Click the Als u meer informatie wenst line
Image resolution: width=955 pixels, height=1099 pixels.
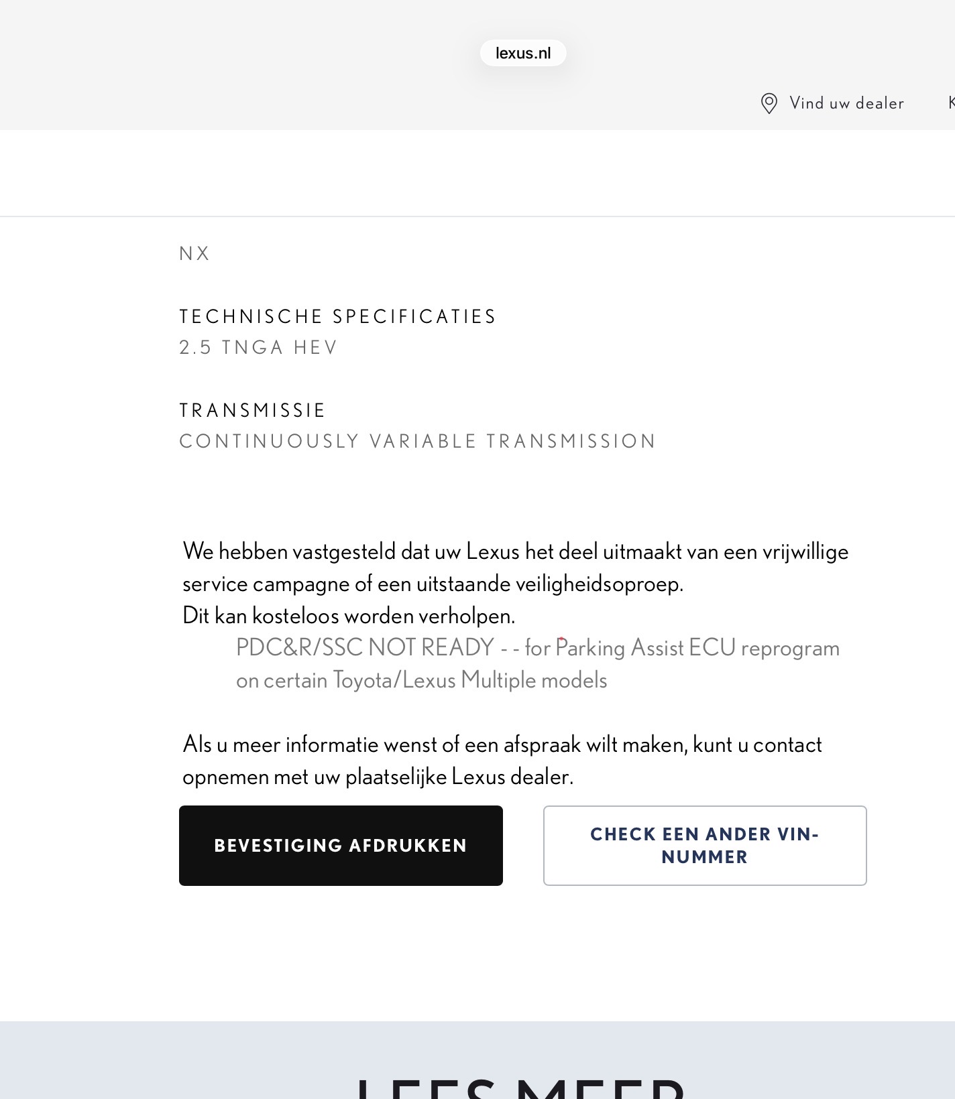coord(502,745)
